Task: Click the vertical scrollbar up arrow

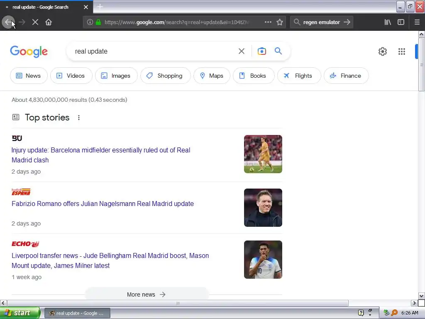Action: 422,34
